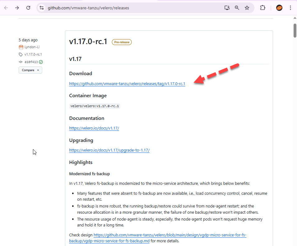The width and height of the screenshot is (297, 246).
Task: Expand the Compare dropdown
Action: point(30,70)
